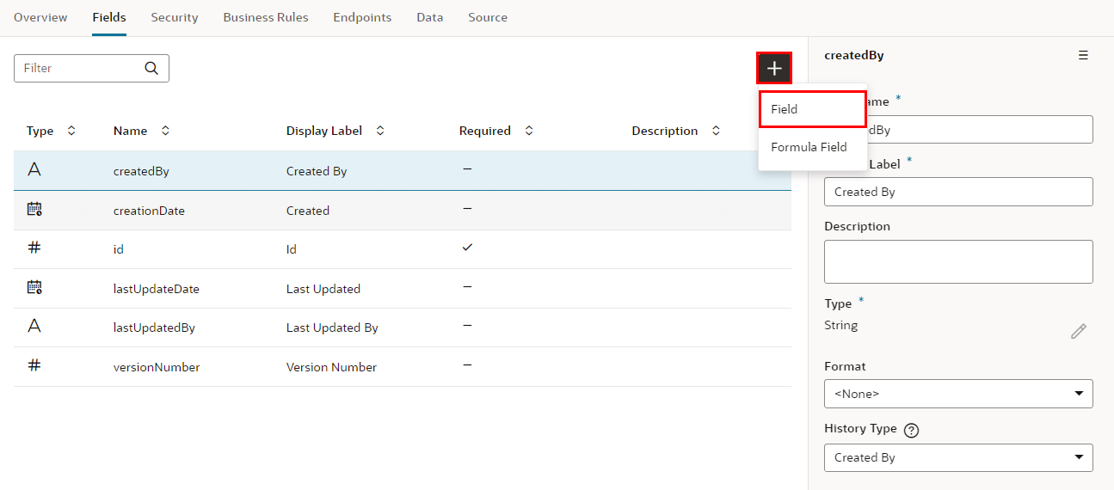Click the plus icon to add a field
Image resolution: width=1114 pixels, height=490 pixels.
774,69
